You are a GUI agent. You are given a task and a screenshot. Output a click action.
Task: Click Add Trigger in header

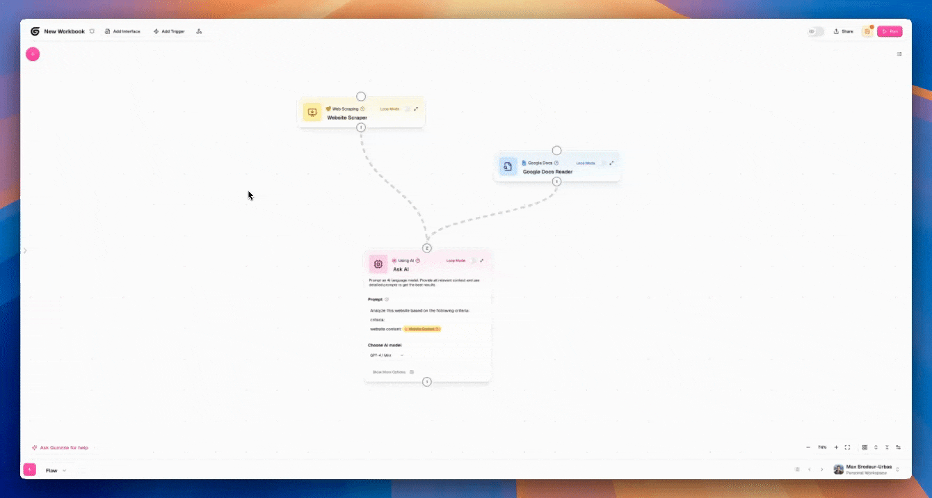tap(169, 31)
